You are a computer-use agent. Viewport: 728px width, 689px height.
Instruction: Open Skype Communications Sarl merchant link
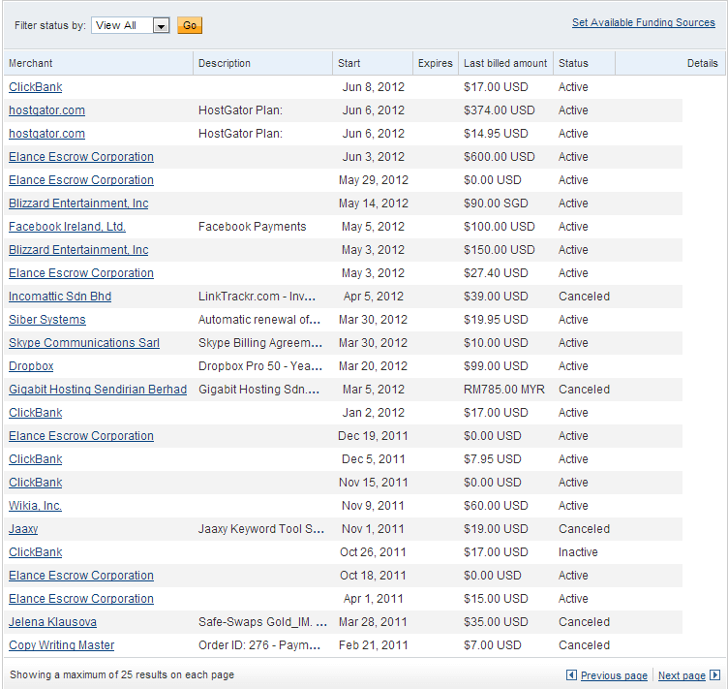84,343
